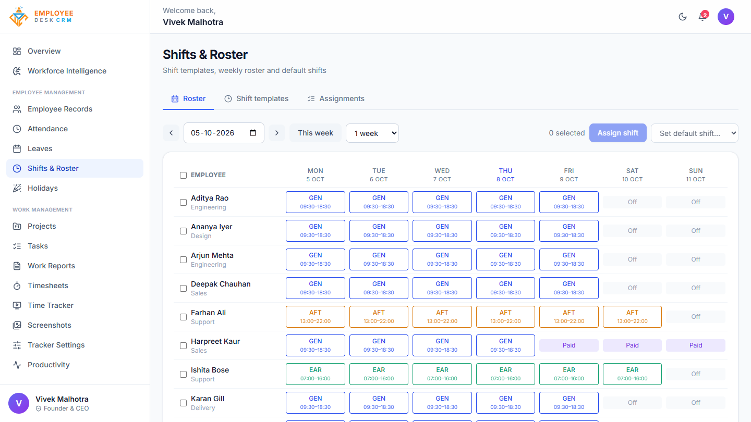Click the 05-10-2026 date field
The image size is (751, 422).
(224, 133)
